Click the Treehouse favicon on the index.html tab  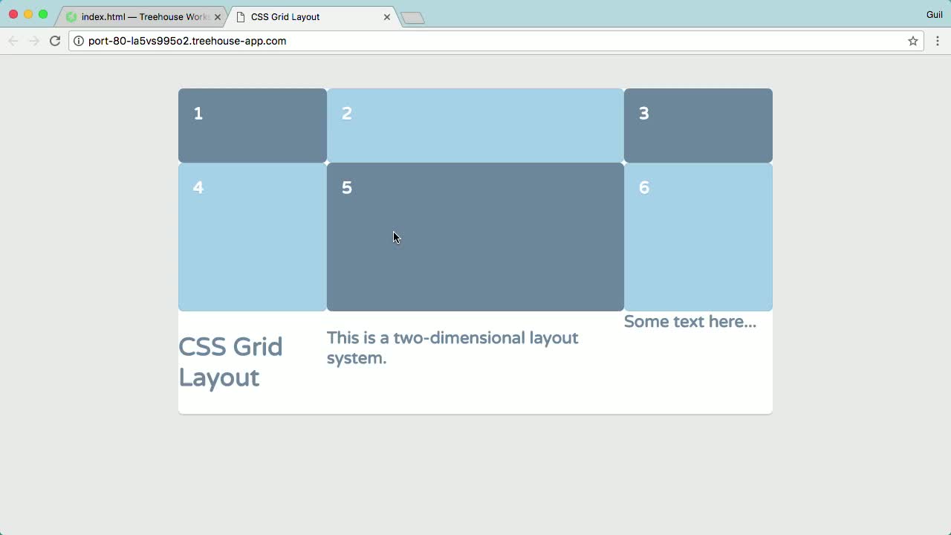point(71,16)
